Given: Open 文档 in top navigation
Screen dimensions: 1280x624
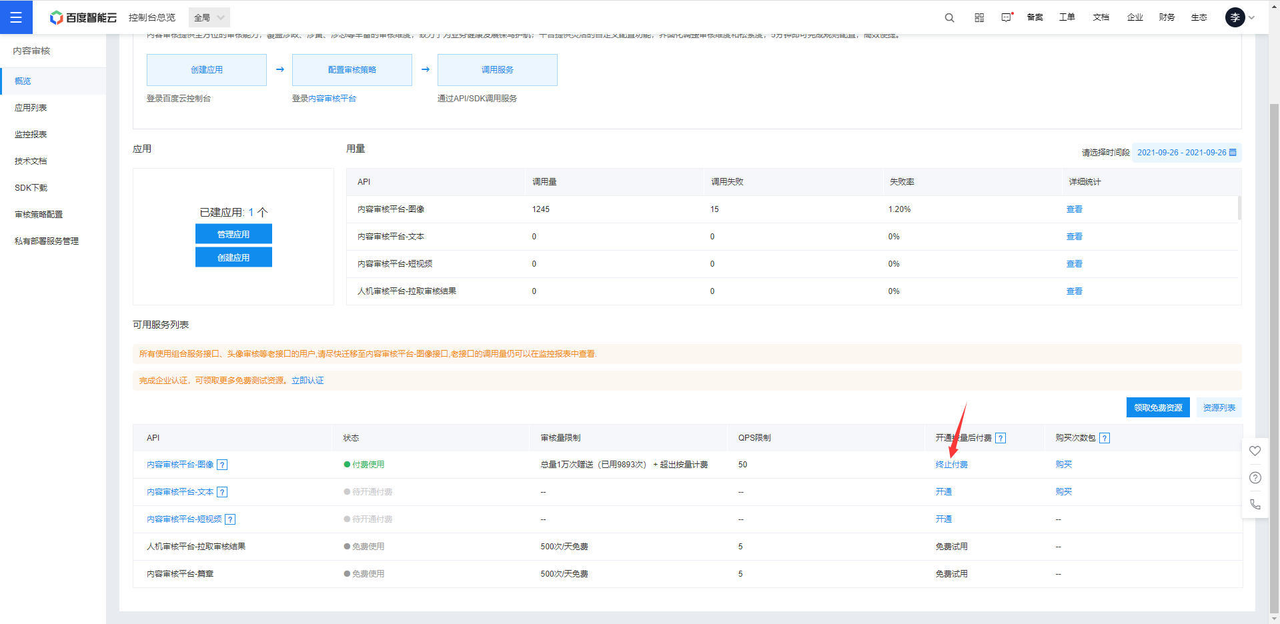Looking at the screenshot, I should point(1101,17).
